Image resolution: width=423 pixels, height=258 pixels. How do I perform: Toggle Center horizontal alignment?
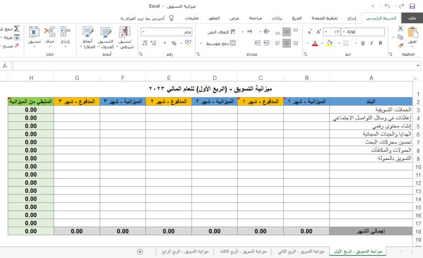[x=286, y=43]
